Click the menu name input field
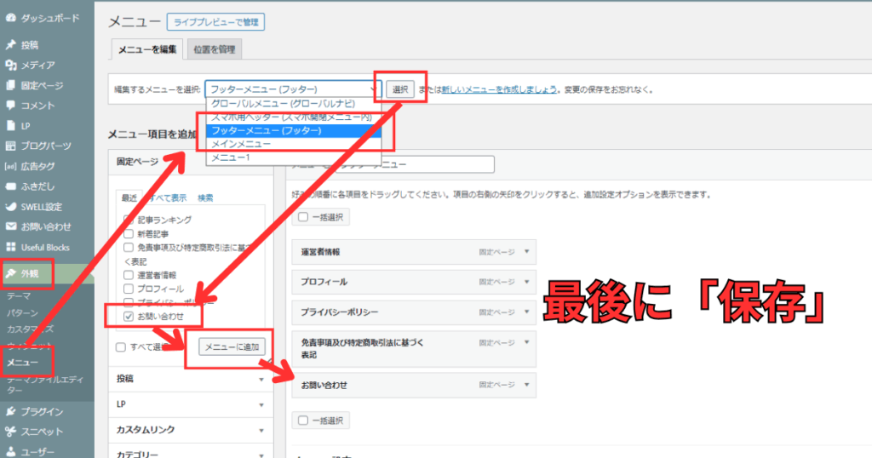Viewport: 872px width, 458px height. point(416,164)
